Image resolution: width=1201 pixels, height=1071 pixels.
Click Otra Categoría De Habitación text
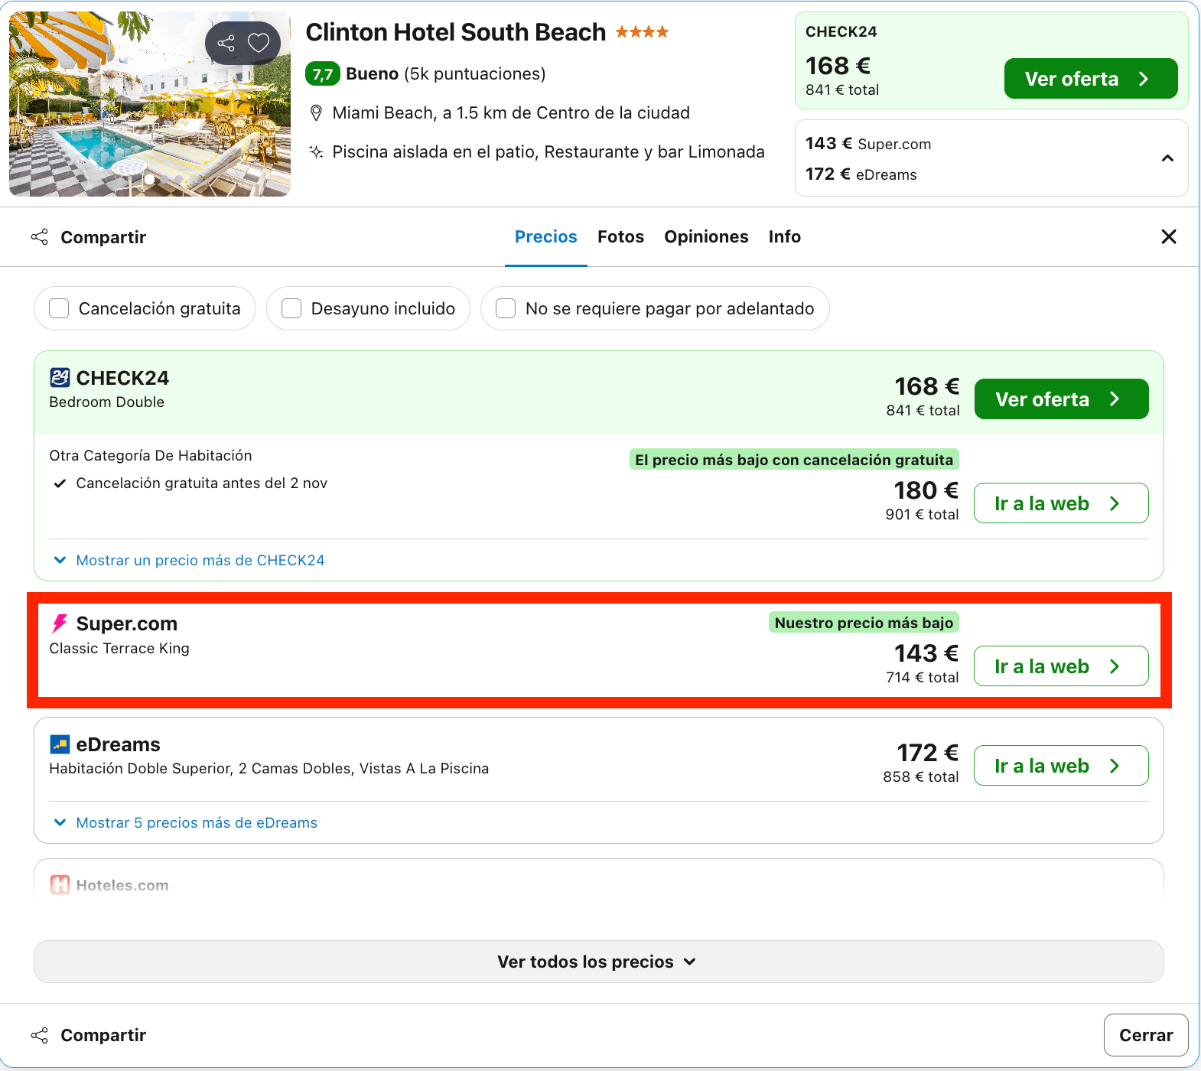(151, 456)
